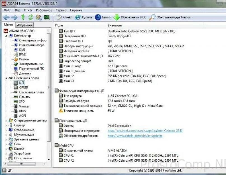Open the DMI tree item
226x175 pixels.
coord(19,50)
